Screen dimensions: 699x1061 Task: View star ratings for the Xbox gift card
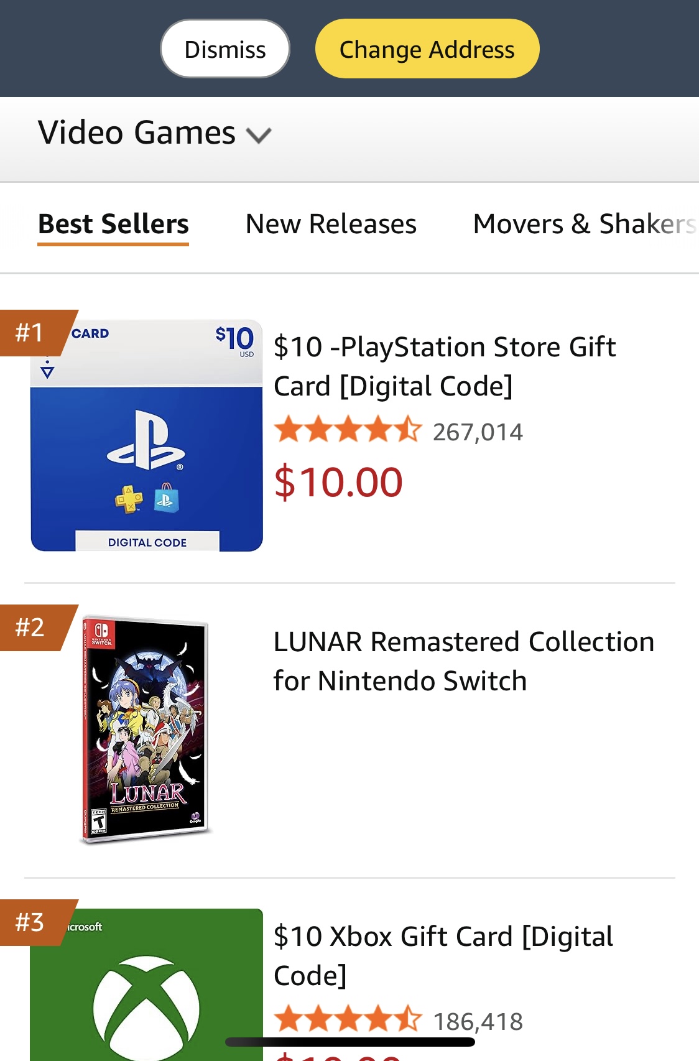(x=348, y=1019)
